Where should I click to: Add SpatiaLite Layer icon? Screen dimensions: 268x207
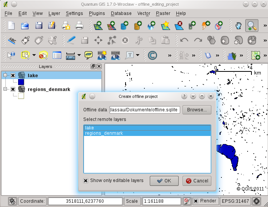pos(138,26)
